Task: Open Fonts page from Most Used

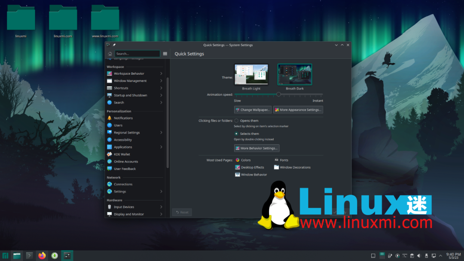Action: click(x=281, y=160)
